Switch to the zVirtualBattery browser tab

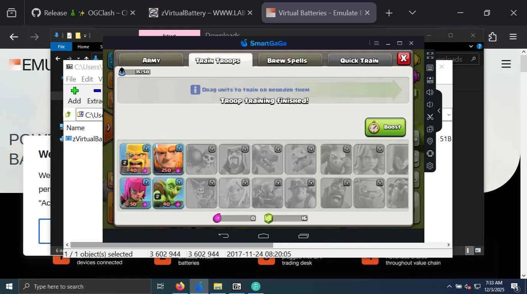[x=201, y=13]
